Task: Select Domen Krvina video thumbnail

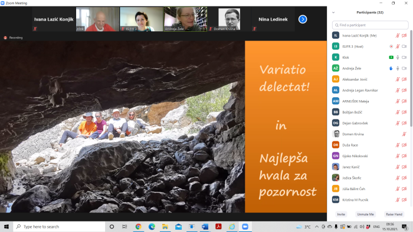Action: [x=229, y=19]
